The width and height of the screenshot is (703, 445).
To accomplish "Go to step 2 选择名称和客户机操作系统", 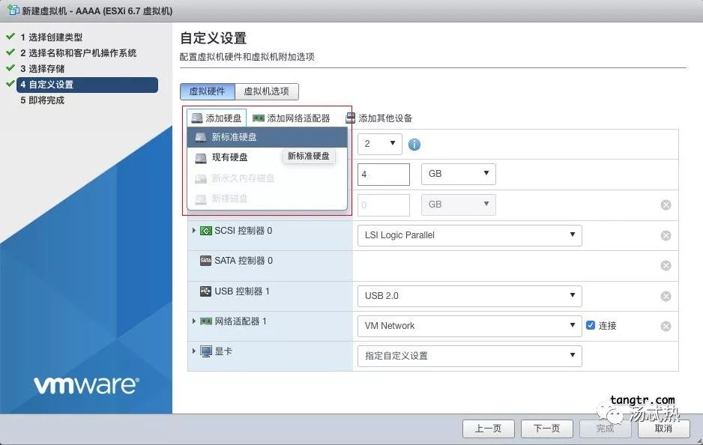I will pyautogui.click(x=79, y=53).
